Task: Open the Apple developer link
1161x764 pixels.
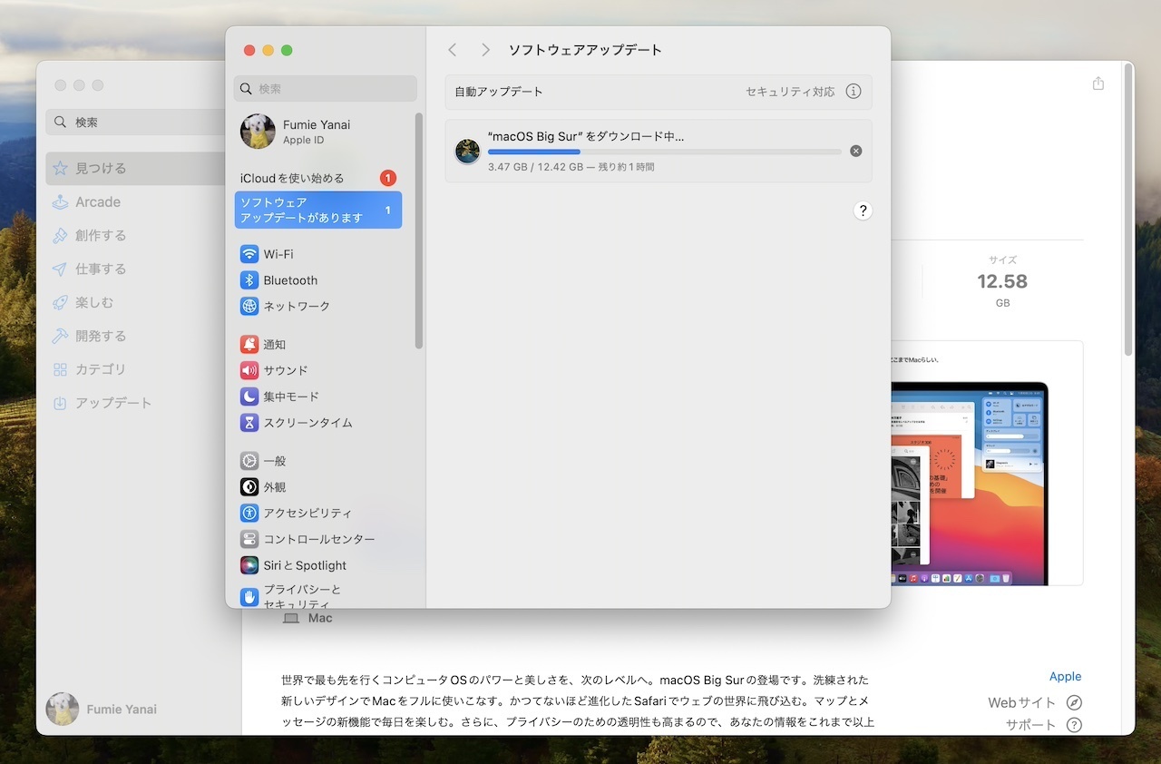Action: pyautogui.click(x=1065, y=676)
